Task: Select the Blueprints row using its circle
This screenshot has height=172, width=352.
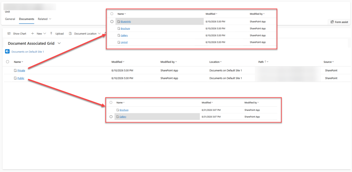Action: [x=112, y=22]
